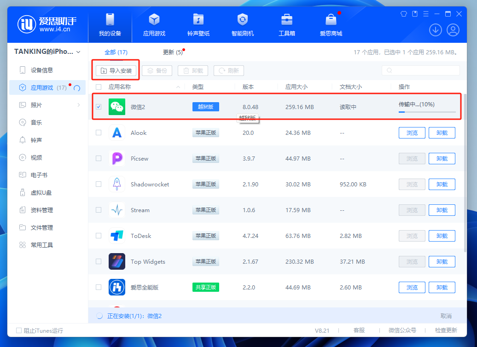Click the app list vertical scrollbar
477x347 pixels.
tap(465, 173)
